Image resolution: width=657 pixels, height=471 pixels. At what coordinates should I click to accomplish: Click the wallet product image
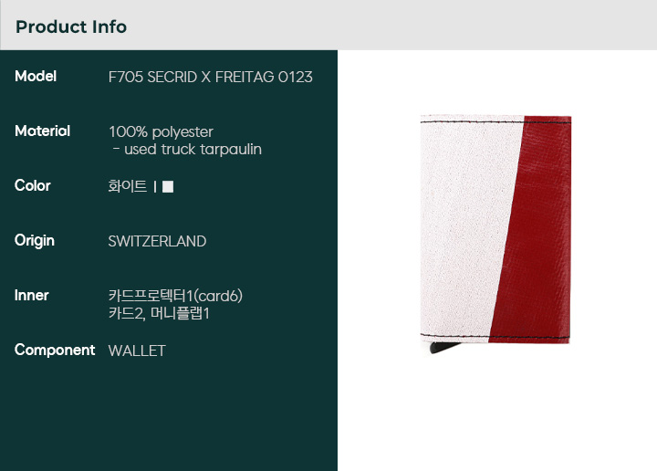[495, 234]
